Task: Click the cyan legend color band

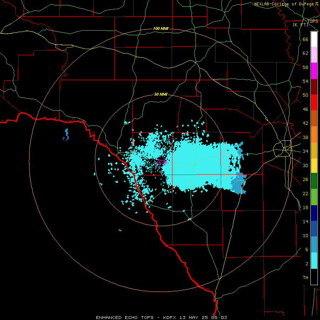Action: (314, 261)
